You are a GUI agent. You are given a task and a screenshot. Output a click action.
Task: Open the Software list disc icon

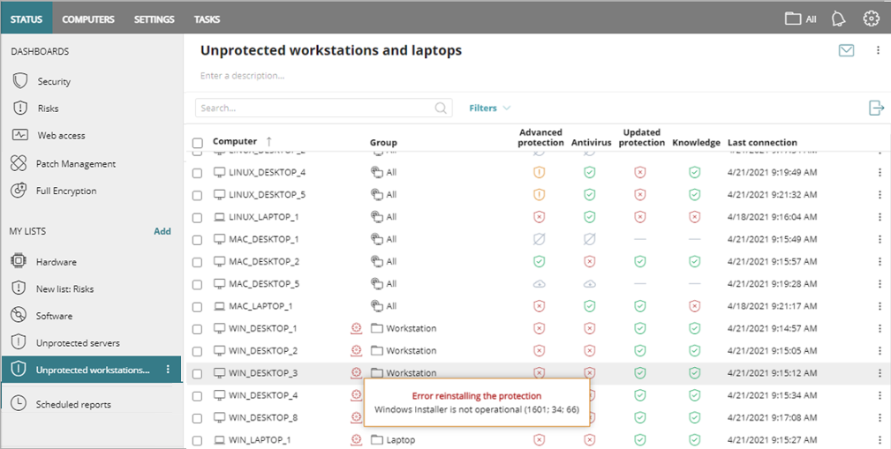(19, 316)
